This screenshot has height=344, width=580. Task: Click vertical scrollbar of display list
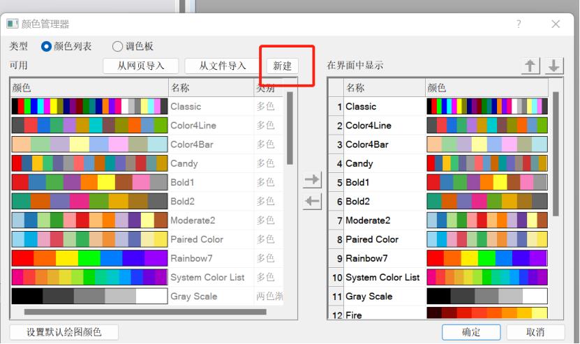point(556,154)
